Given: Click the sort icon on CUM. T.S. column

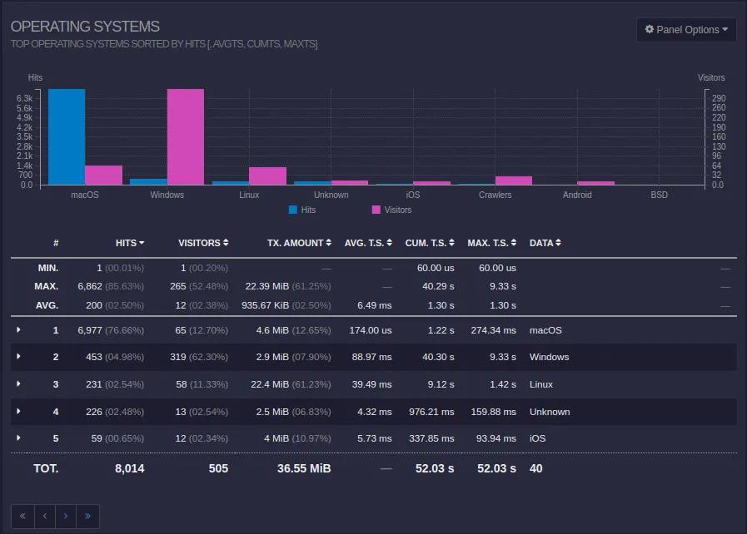Looking at the screenshot, I should [x=454, y=243].
